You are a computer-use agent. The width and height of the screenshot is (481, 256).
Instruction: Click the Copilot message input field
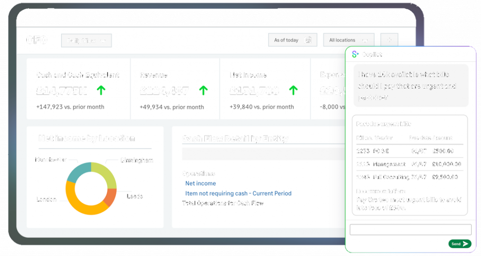tap(411, 230)
